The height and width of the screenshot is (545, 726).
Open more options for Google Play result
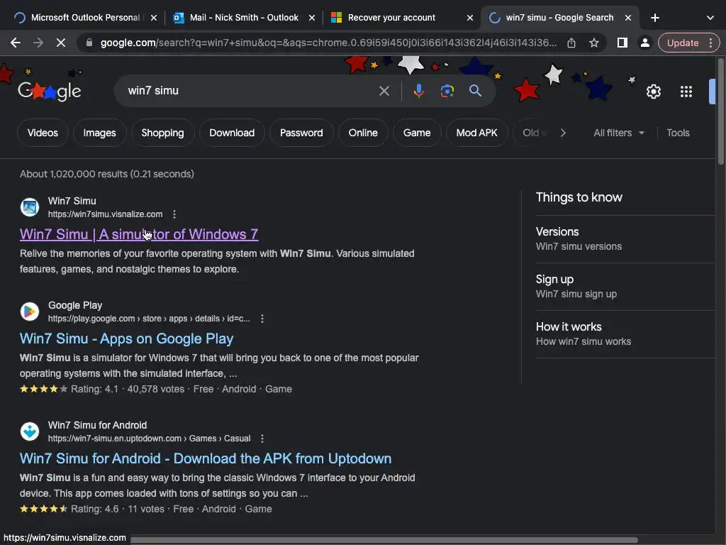pos(262,319)
